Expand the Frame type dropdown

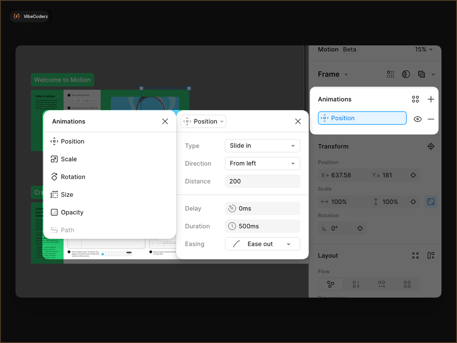point(333,75)
